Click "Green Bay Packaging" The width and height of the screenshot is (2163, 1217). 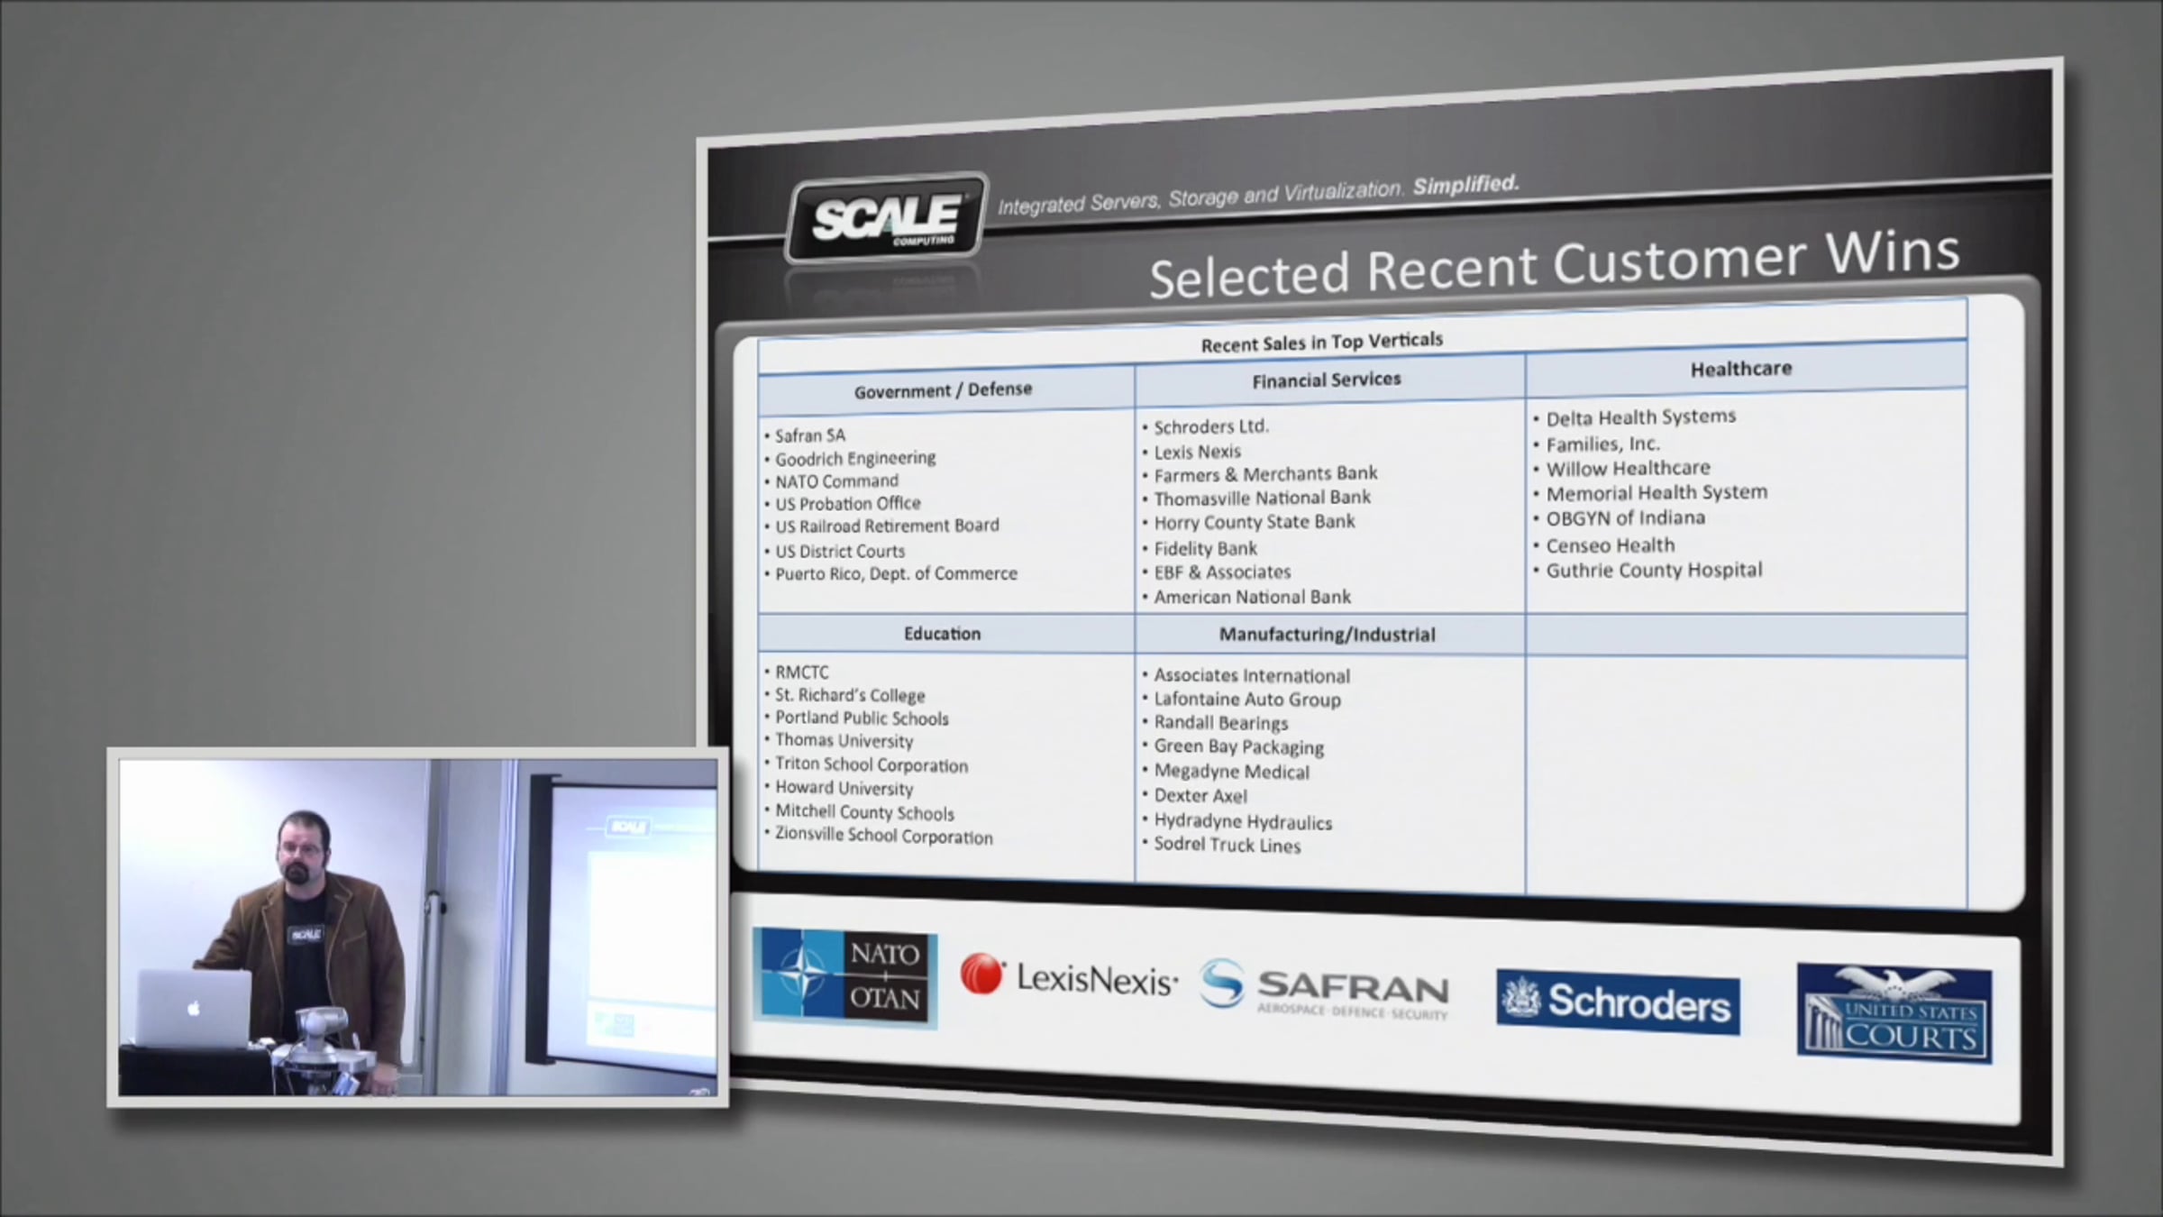[x=1238, y=747]
